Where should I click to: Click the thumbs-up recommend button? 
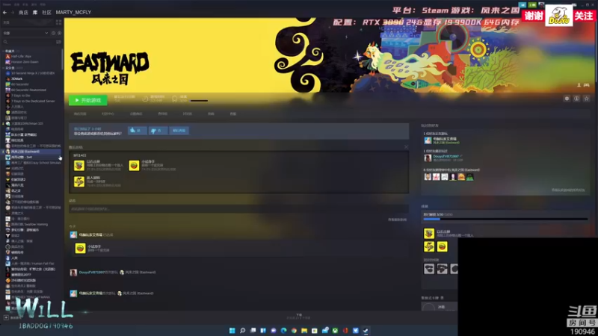137,131
